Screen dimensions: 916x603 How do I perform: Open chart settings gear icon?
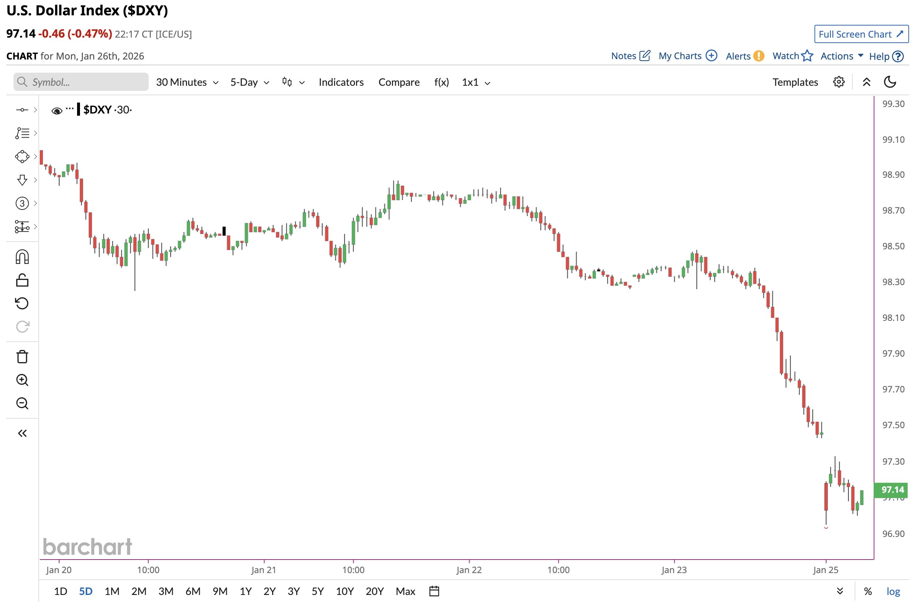coord(839,82)
